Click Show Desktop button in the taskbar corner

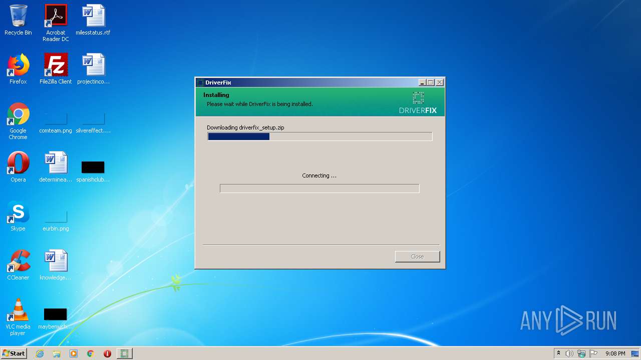click(635, 353)
